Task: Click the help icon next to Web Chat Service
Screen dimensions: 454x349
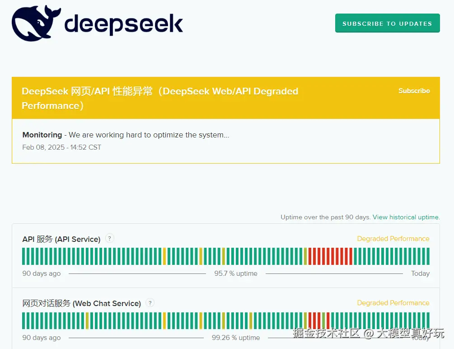Action: pyautogui.click(x=150, y=303)
